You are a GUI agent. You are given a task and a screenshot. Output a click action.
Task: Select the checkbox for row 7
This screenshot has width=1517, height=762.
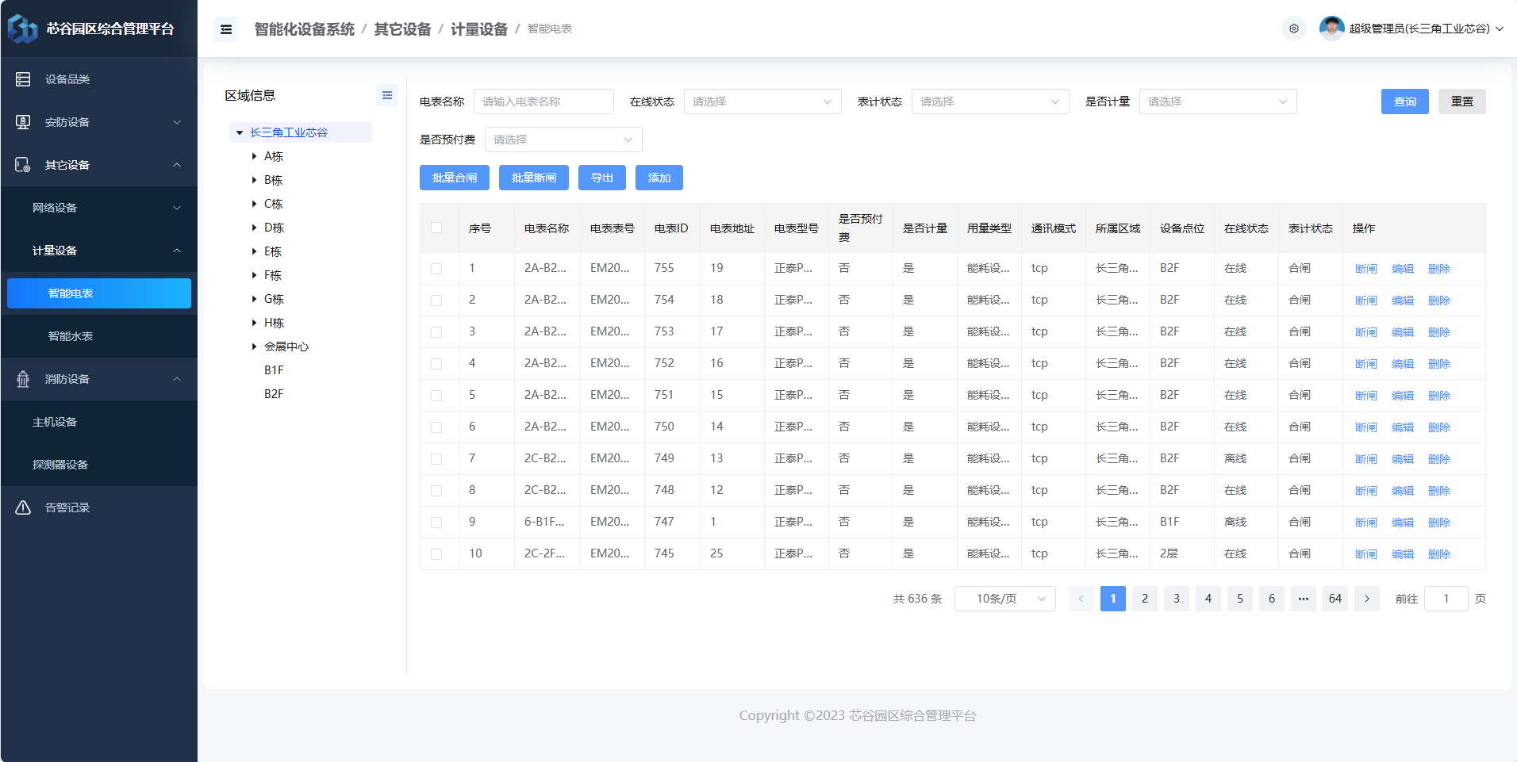pyautogui.click(x=436, y=459)
